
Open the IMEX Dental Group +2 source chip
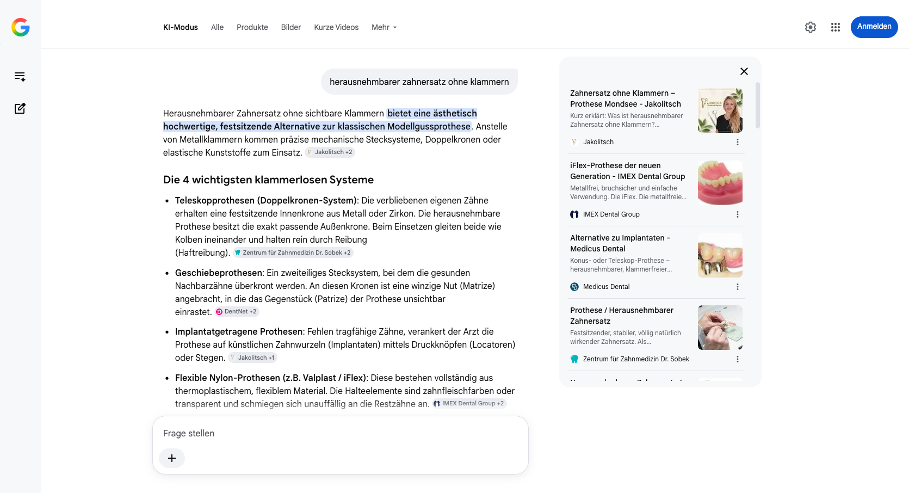469,403
